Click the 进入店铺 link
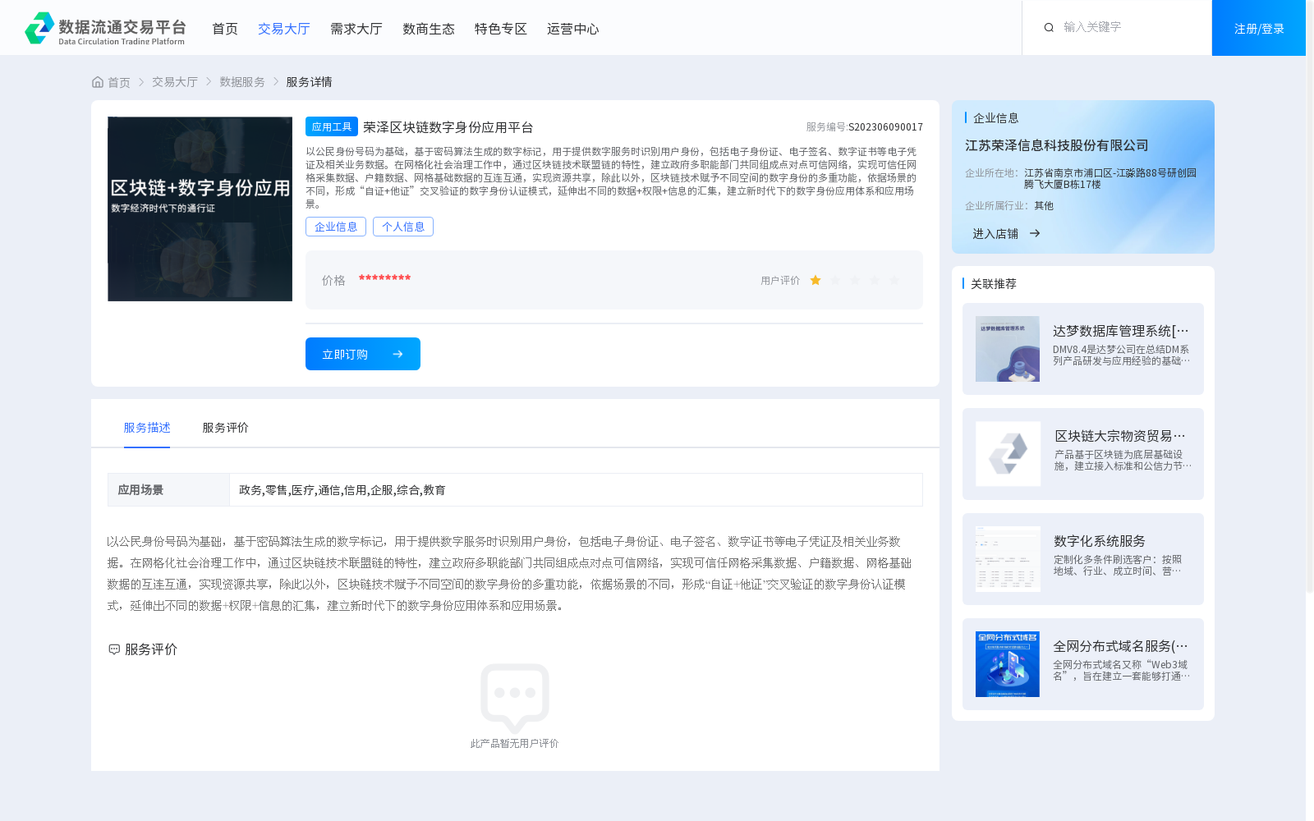The height and width of the screenshot is (821, 1314). click(x=995, y=234)
